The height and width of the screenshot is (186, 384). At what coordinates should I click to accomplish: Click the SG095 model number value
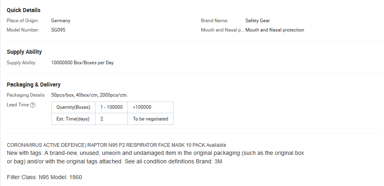click(x=58, y=30)
